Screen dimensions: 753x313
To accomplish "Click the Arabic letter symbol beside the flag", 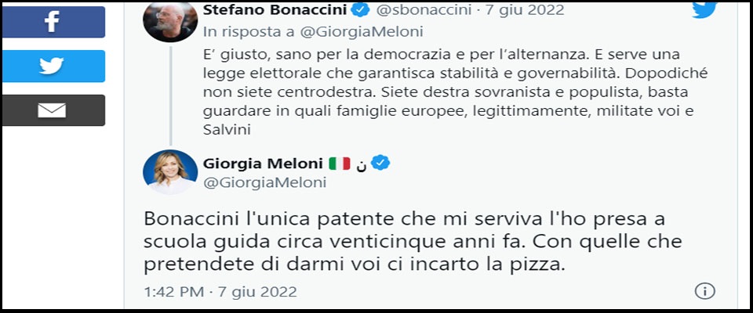I will [361, 164].
